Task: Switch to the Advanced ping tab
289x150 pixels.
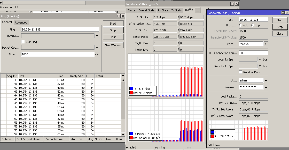Action: (x=21, y=22)
